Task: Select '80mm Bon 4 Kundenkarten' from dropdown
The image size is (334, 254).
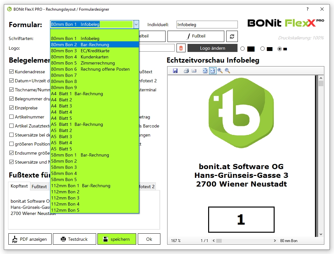Action: 95,57
